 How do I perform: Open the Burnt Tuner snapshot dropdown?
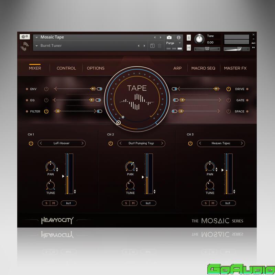coord(37,46)
